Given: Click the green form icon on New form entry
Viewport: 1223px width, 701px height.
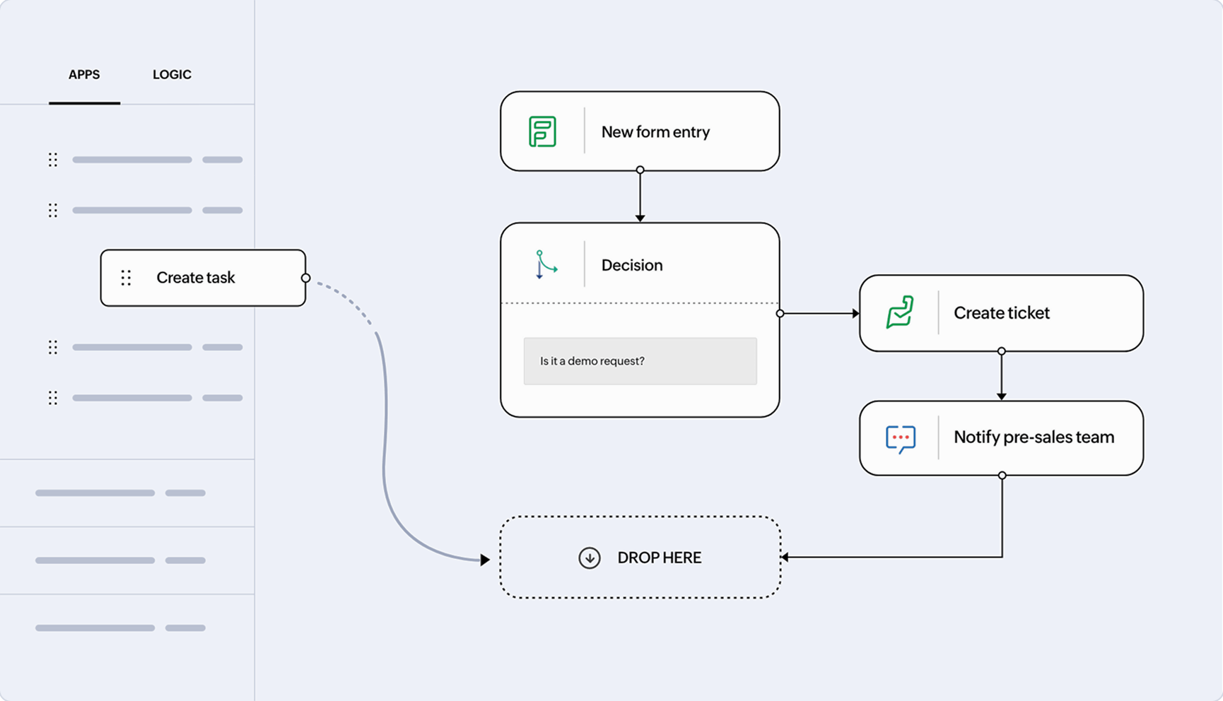Looking at the screenshot, I should point(543,131).
